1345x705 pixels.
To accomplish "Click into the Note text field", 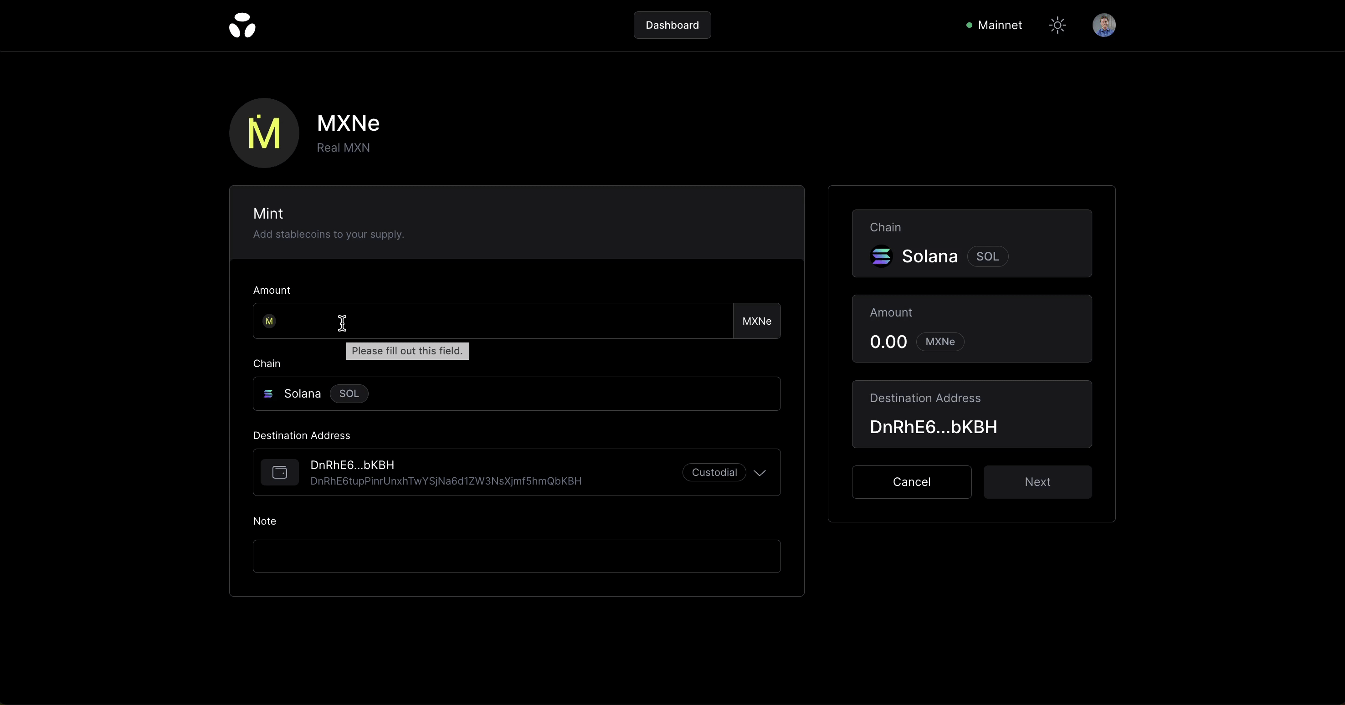I will point(516,556).
